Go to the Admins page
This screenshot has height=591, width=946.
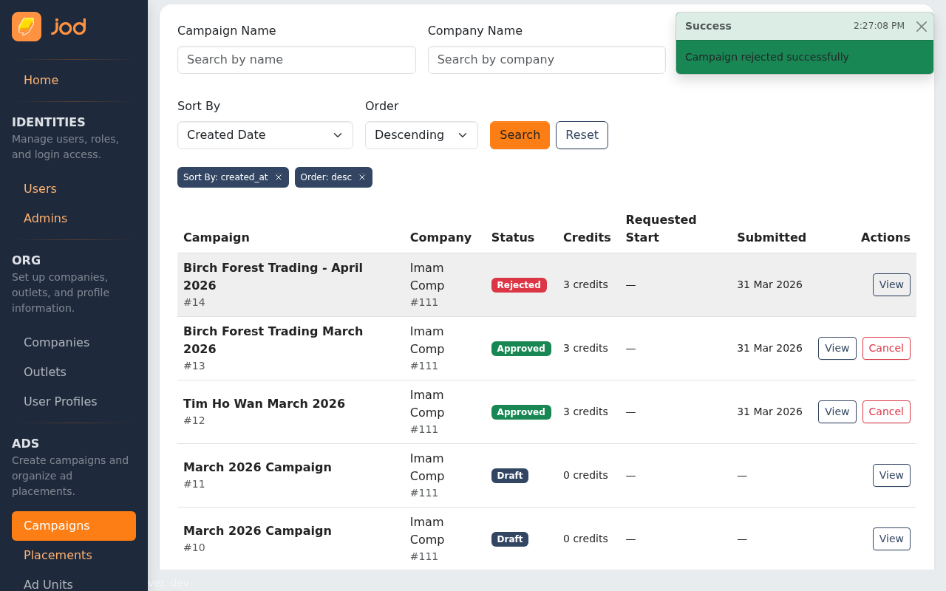click(x=45, y=218)
